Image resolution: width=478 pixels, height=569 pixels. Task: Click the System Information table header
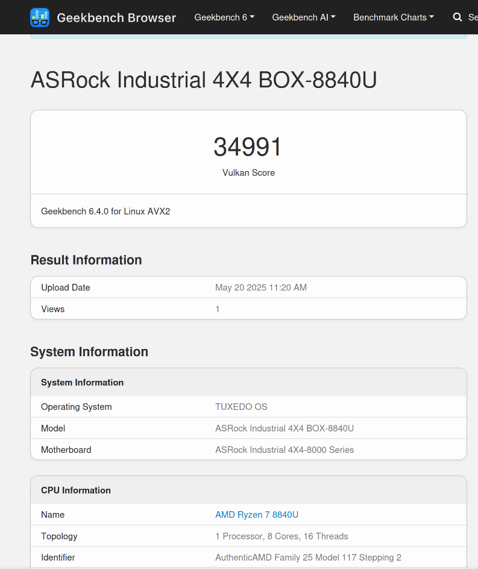point(83,383)
